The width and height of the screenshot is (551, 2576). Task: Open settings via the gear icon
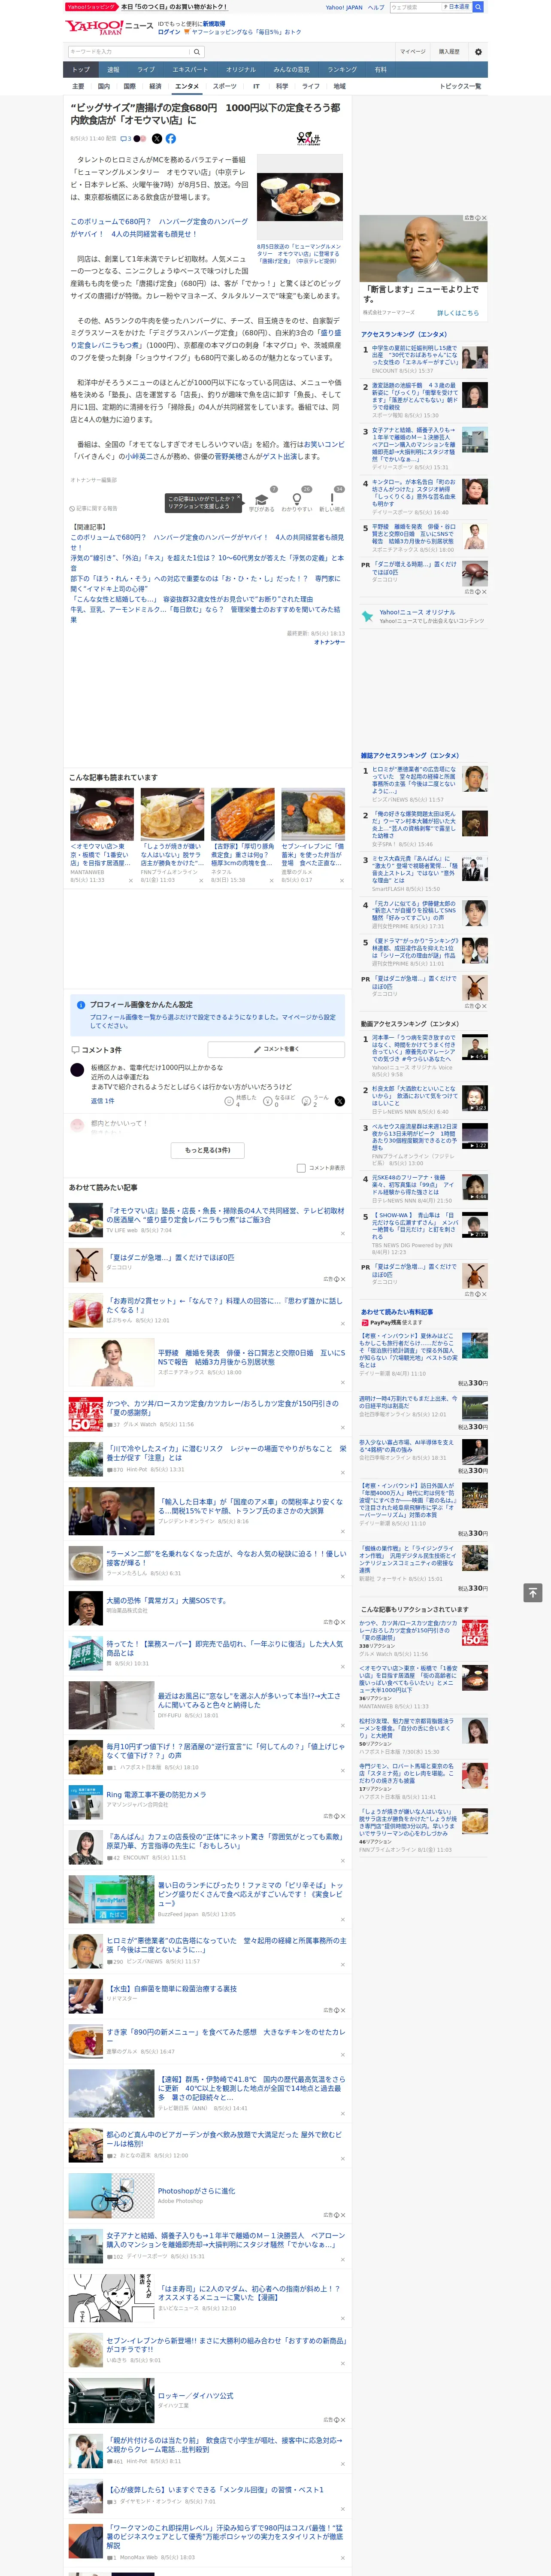click(478, 52)
